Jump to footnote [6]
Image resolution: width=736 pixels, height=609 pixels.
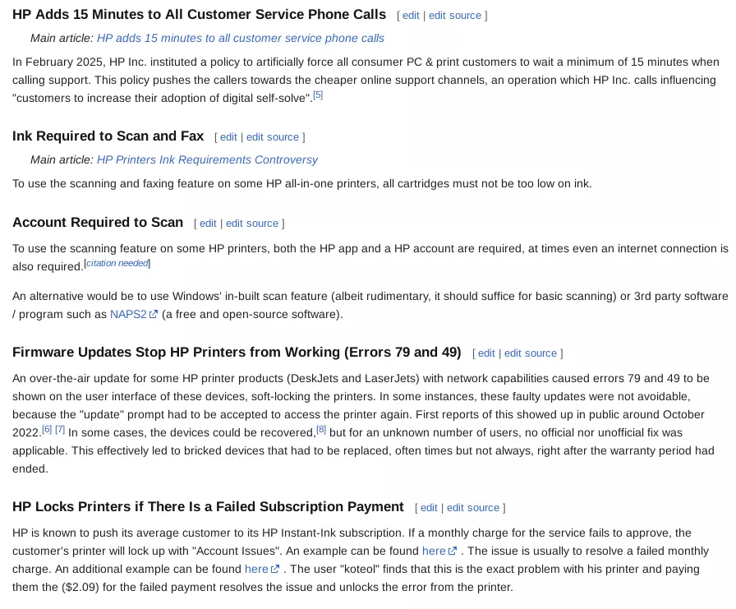pos(47,429)
